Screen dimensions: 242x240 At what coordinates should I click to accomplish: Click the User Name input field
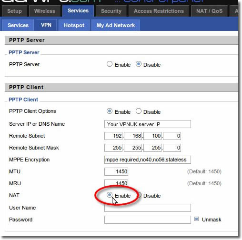[148, 208]
